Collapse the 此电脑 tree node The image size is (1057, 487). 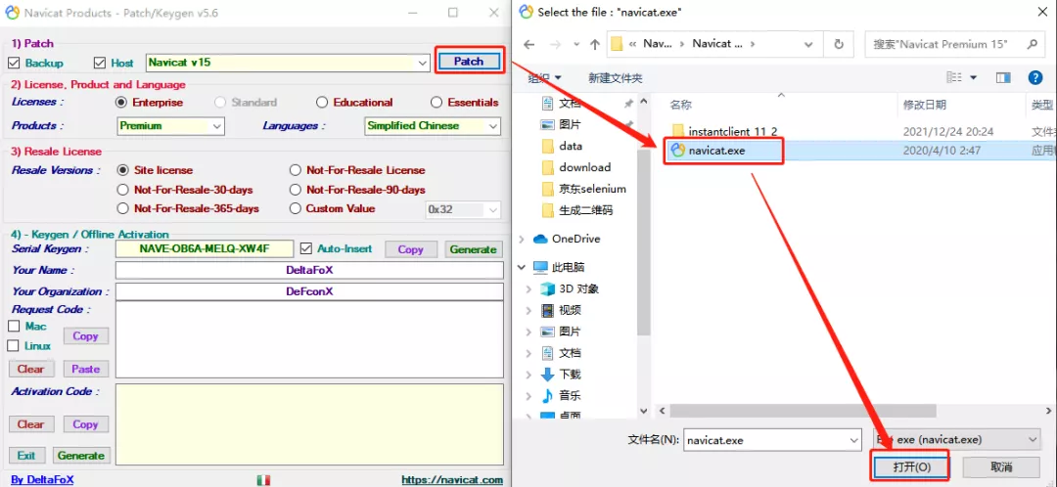pos(523,267)
